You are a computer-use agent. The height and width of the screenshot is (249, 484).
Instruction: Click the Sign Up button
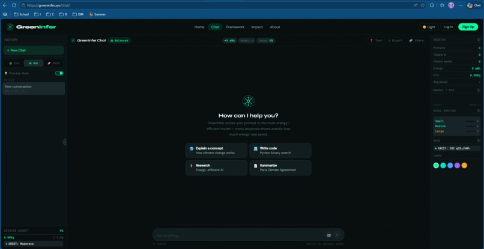pyautogui.click(x=468, y=27)
